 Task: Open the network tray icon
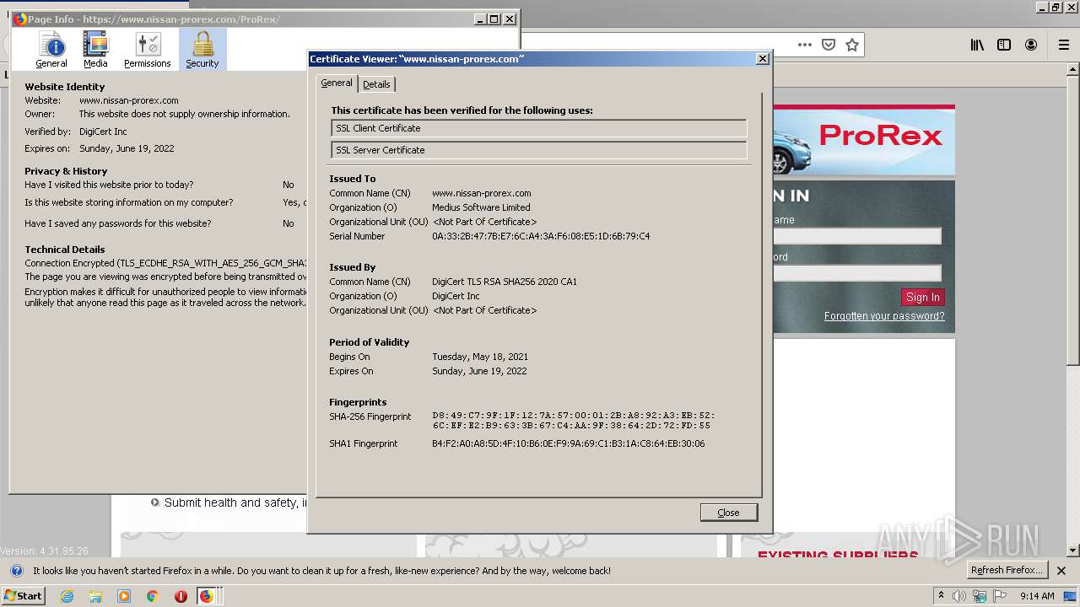[980, 596]
